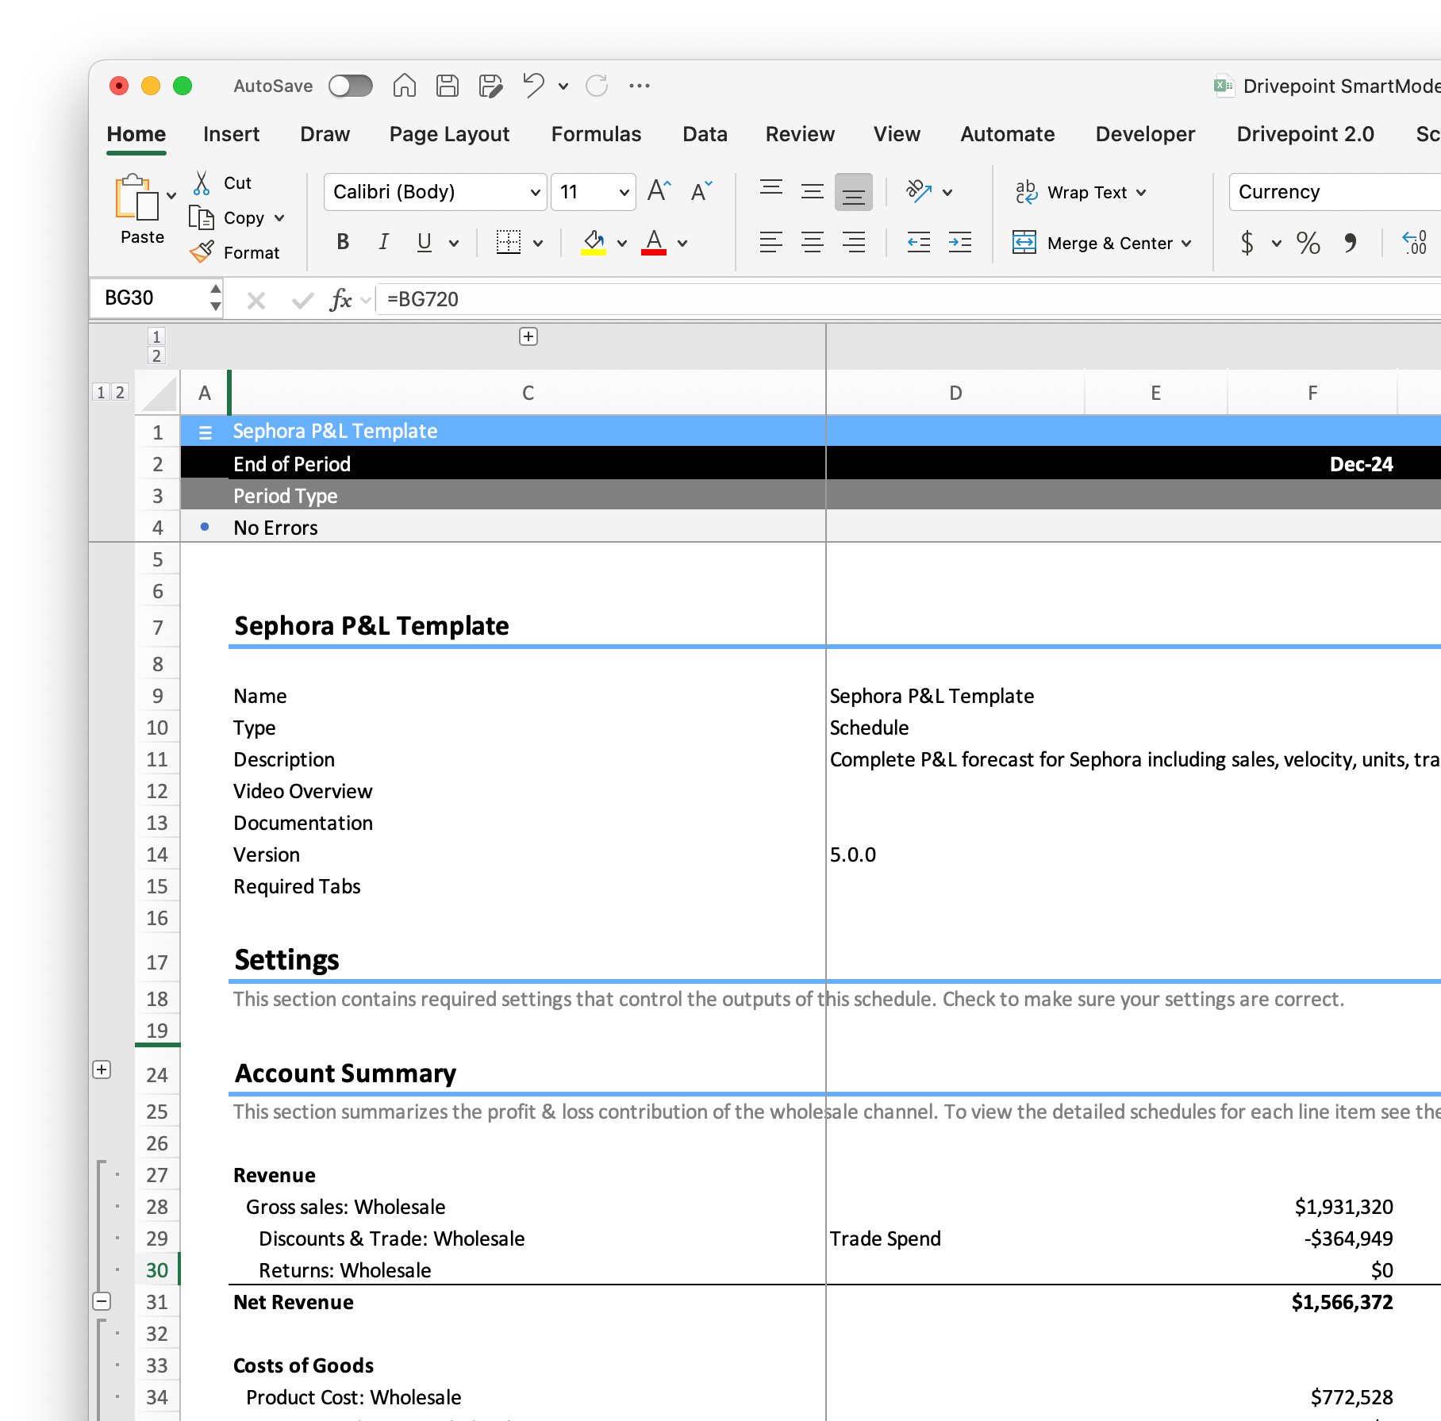
Task: Click the dollar accounting format icon
Action: tap(1247, 242)
